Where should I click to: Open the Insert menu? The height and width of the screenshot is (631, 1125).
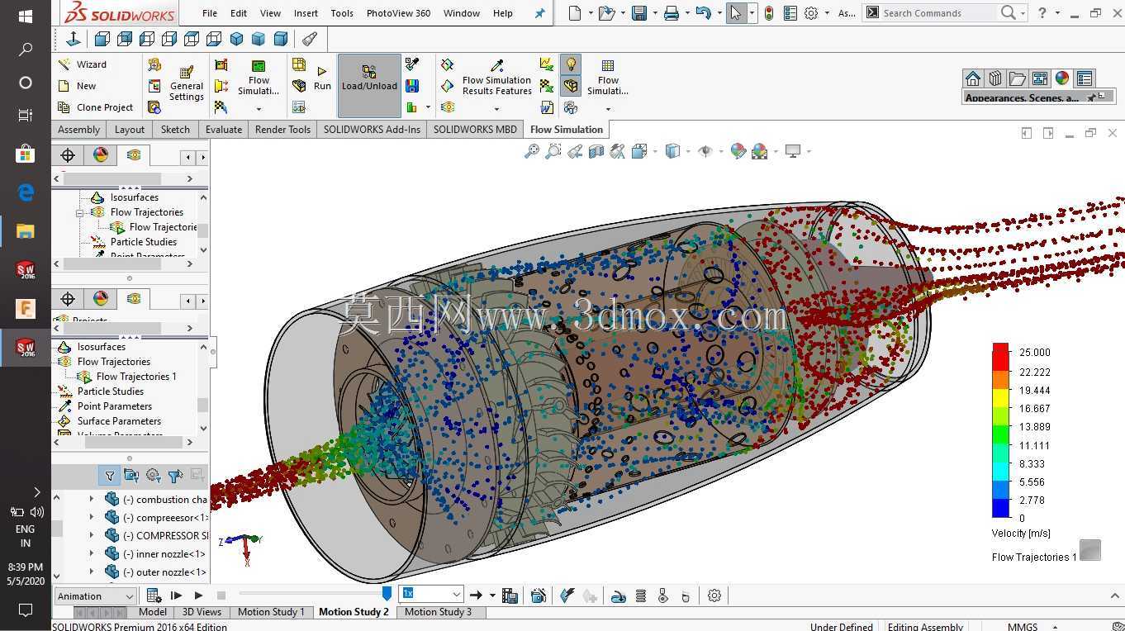click(x=306, y=13)
